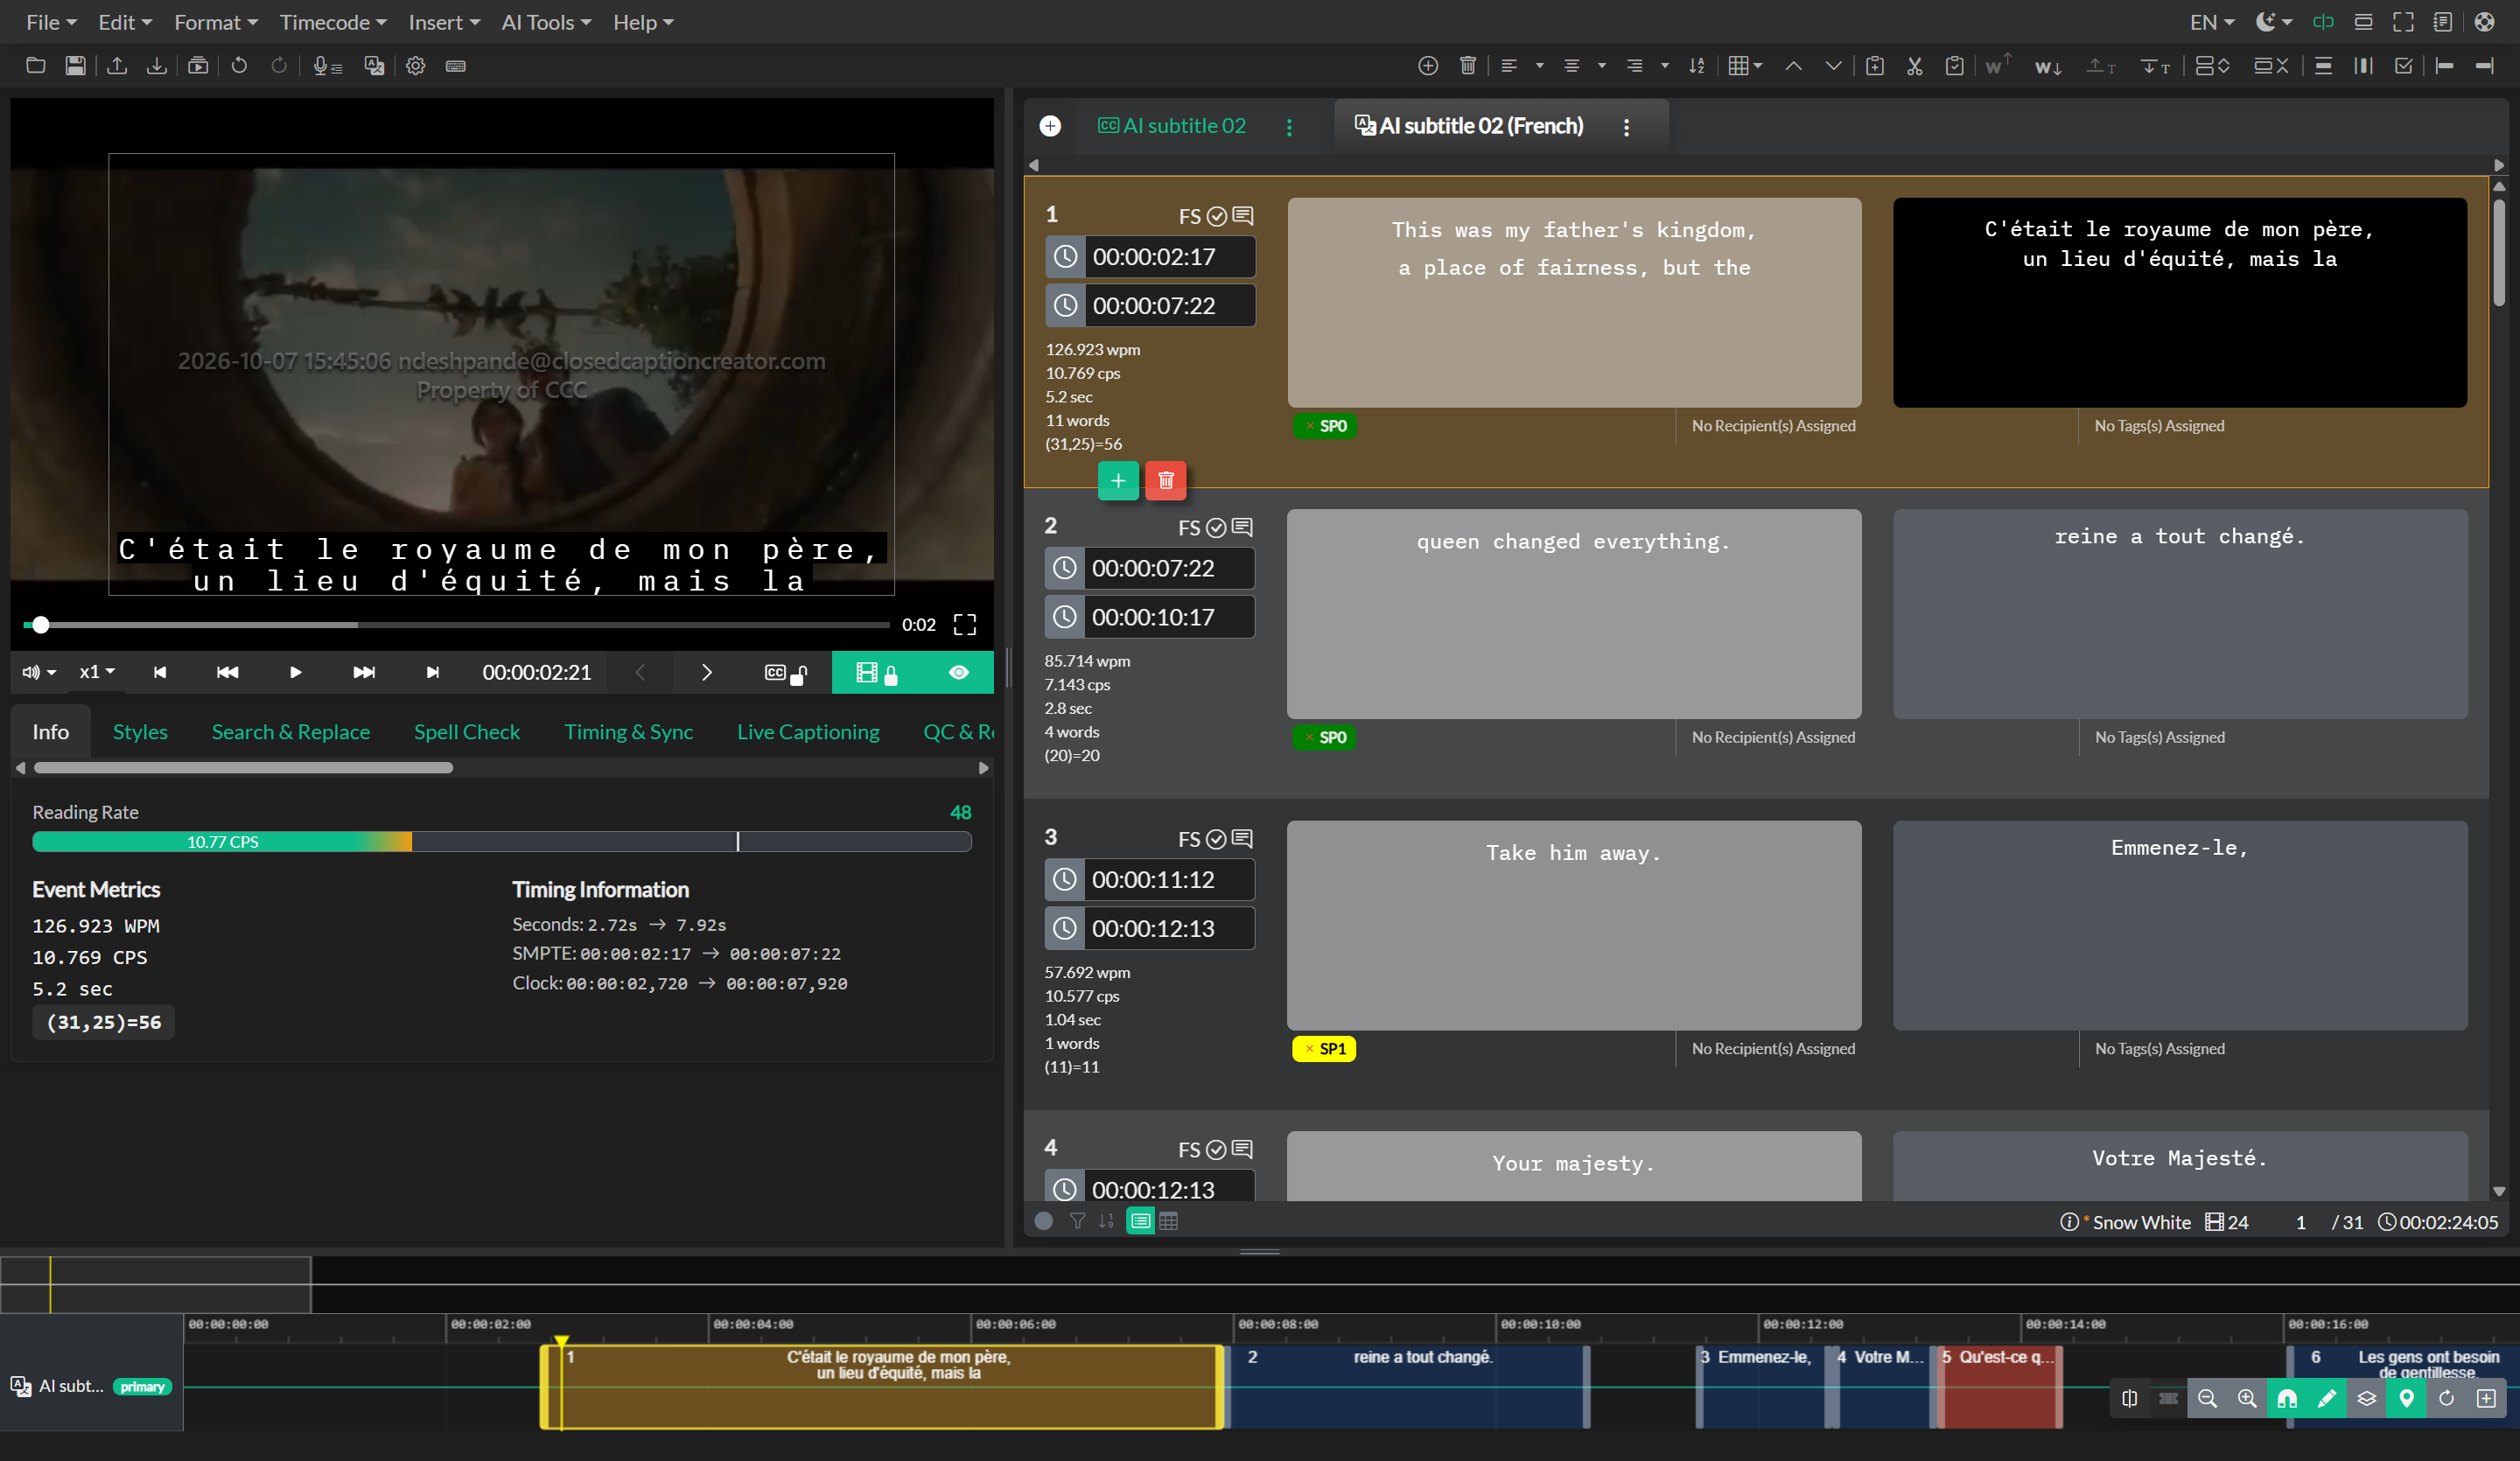Viewport: 2520px width, 1461px height.
Task: Toggle the timeline magnet snapping button
Action: (2286, 1399)
